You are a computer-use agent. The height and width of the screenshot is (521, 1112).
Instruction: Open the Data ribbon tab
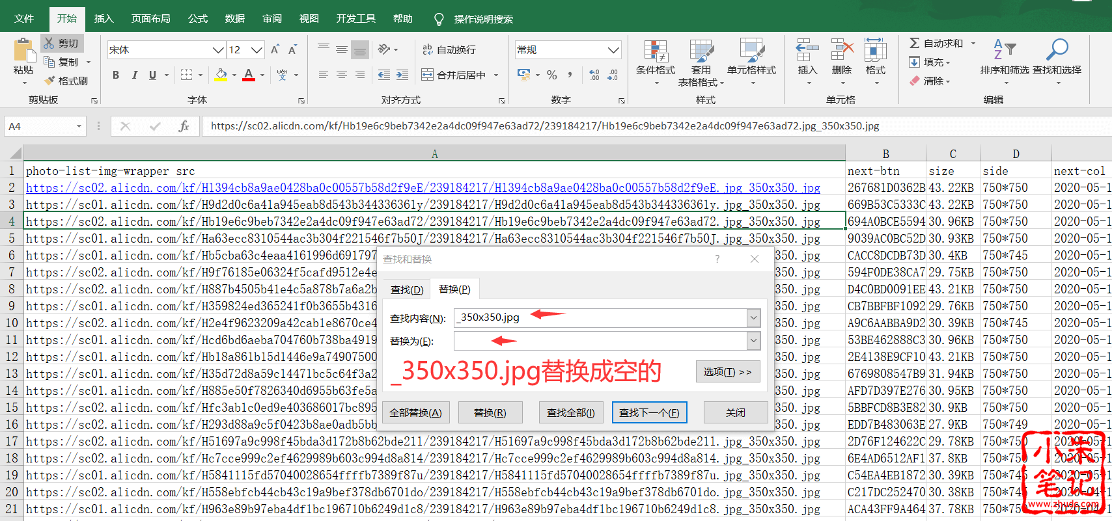tap(234, 18)
